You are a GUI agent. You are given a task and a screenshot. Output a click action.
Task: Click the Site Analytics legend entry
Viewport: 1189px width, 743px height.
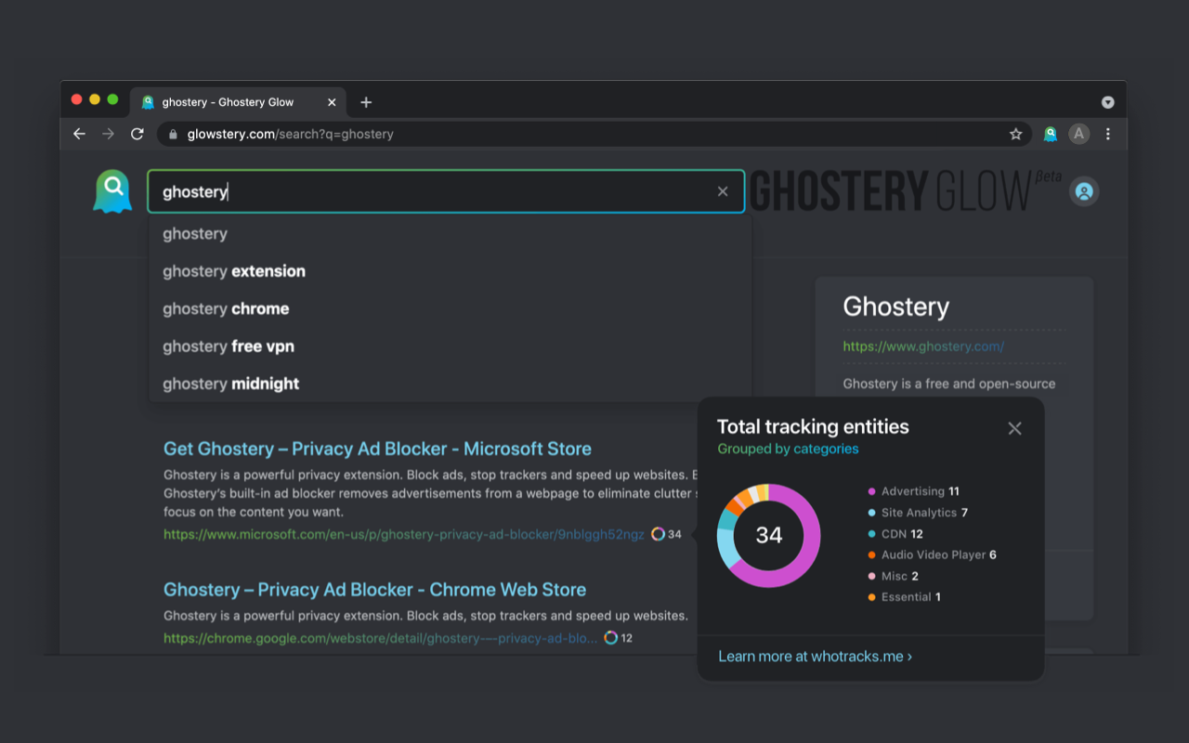918,513
